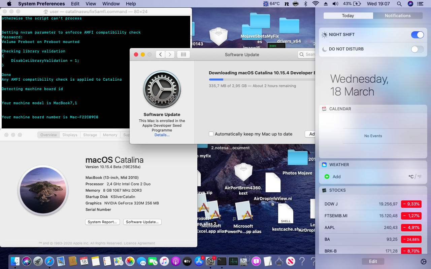The image size is (431, 269).
Task: Open the View menu
Action: [x=91, y=4]
